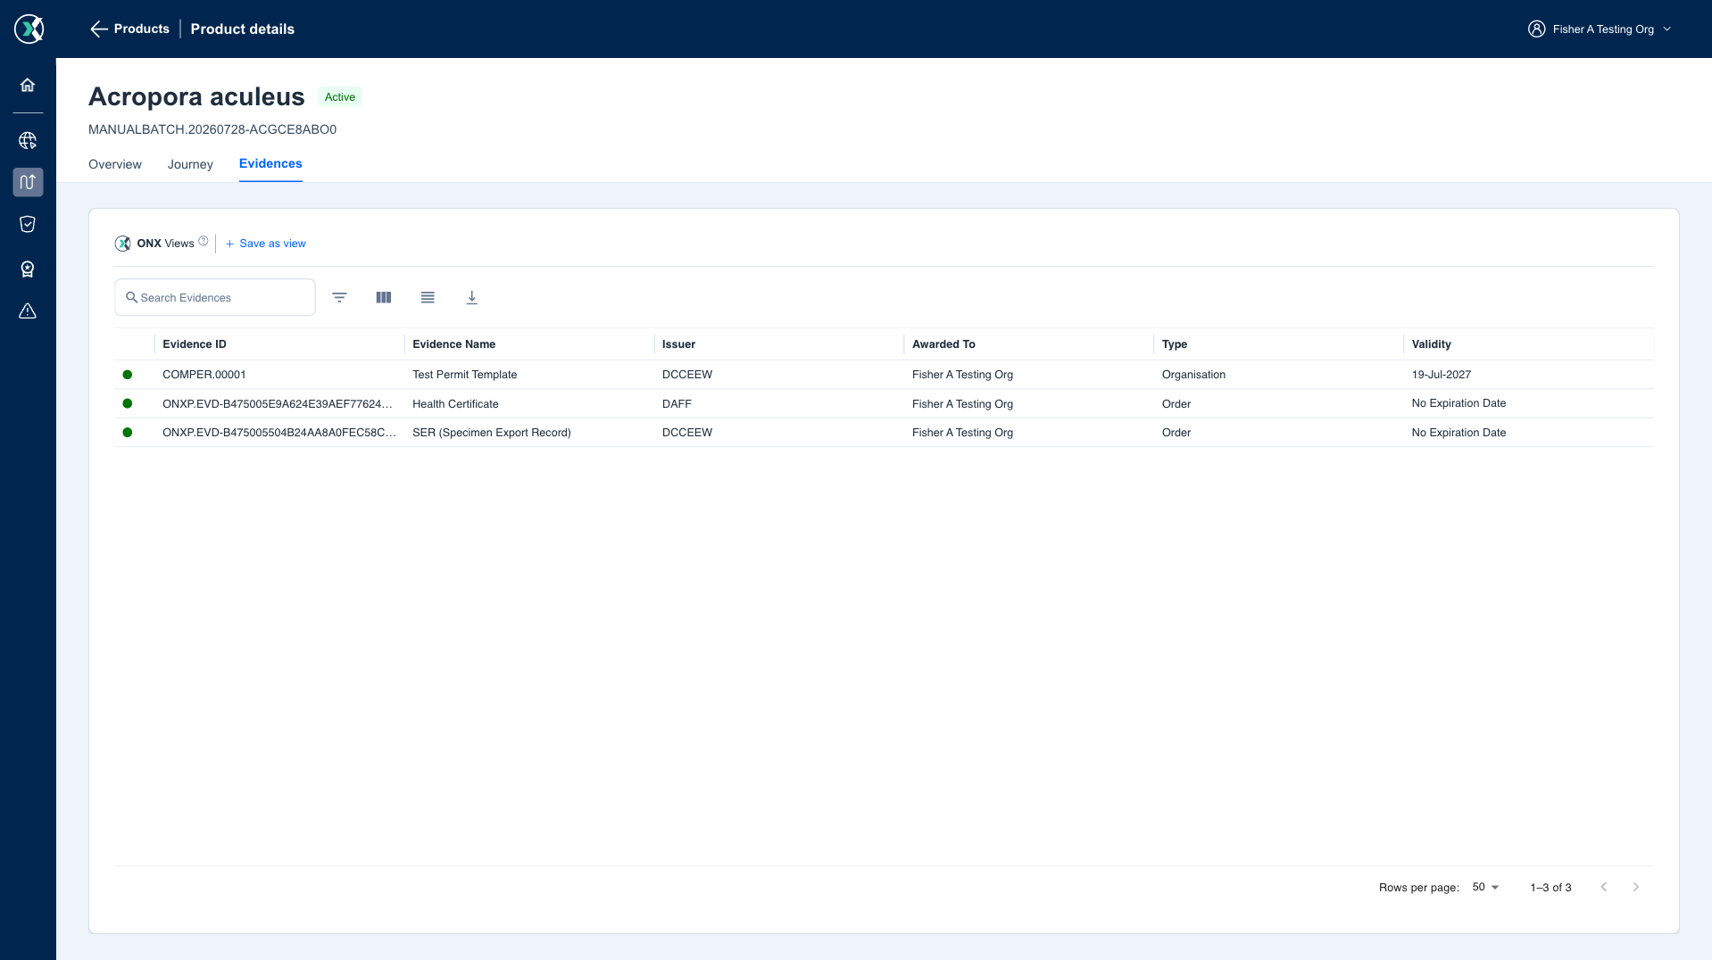Focus the Search Evidences field

tap(215, 297)
